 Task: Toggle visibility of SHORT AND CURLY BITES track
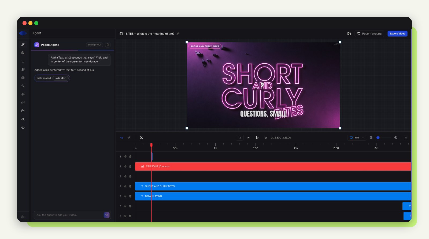125,186
